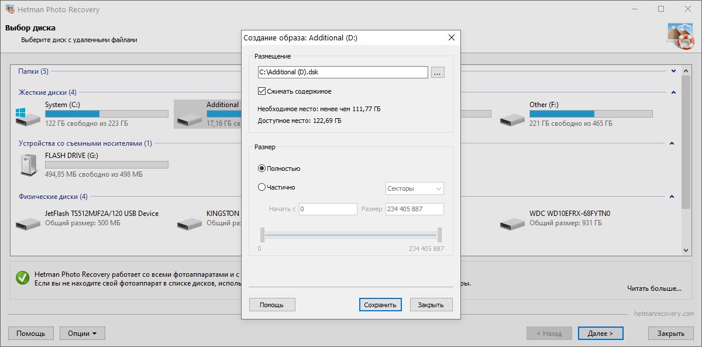Open the Читать больше... link
Image resolution: width=702 pixels, height=347 pixels.
(654, 288)
